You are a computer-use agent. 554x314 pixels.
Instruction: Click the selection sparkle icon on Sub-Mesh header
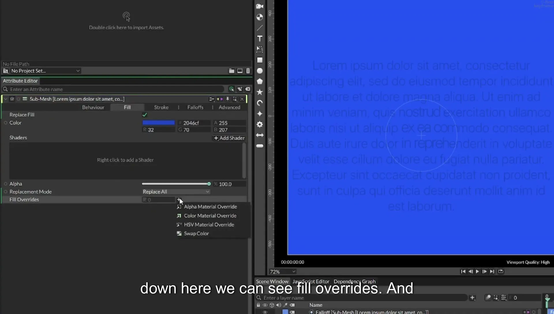tap(235, 99)
